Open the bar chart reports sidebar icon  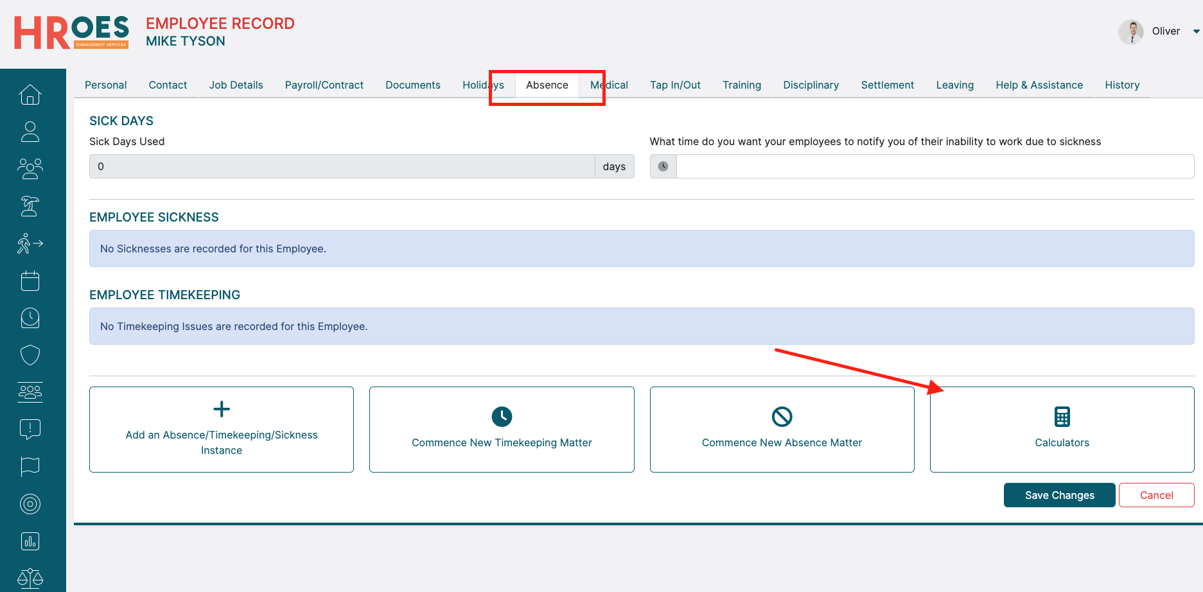[x=30, y=541]
